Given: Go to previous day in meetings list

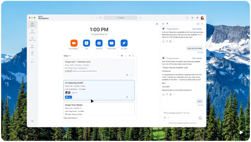Looking at the screenshot, I should [118, 56].
